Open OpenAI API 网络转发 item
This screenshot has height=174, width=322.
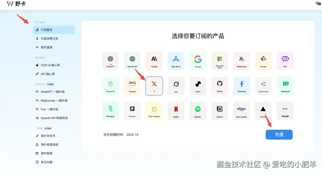click(54, 118)
